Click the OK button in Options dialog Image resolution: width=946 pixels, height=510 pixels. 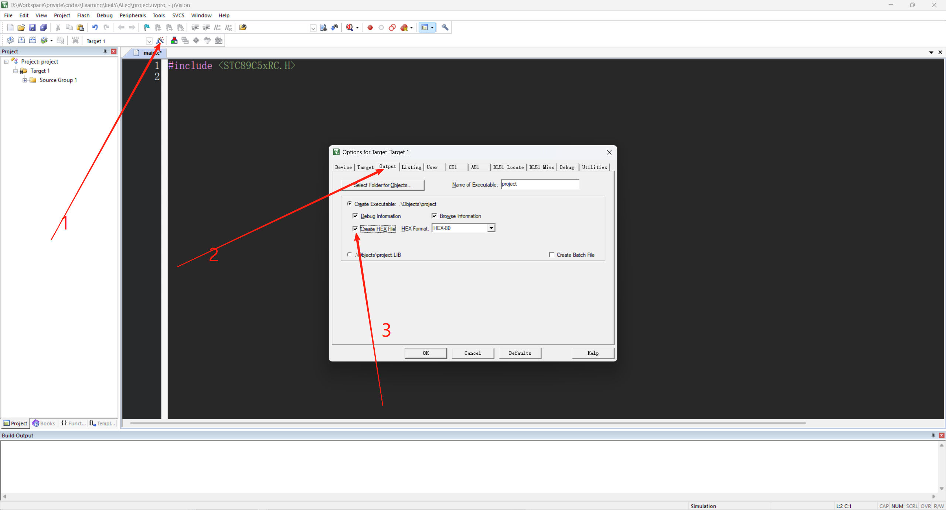pos(426,353)
